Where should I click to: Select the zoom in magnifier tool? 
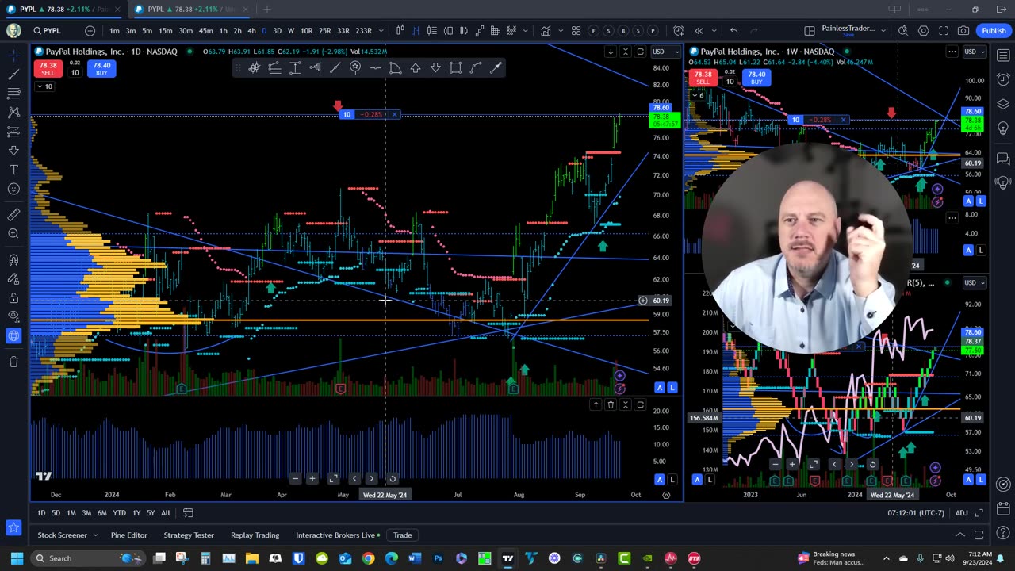pos(13,233)
